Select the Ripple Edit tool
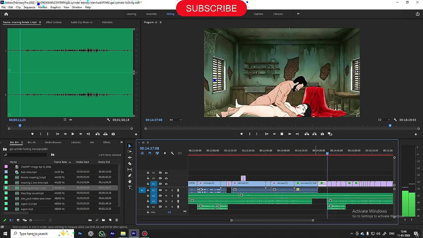Image resolution: width=423 pixels, height=238 pixels. [130, 158]
